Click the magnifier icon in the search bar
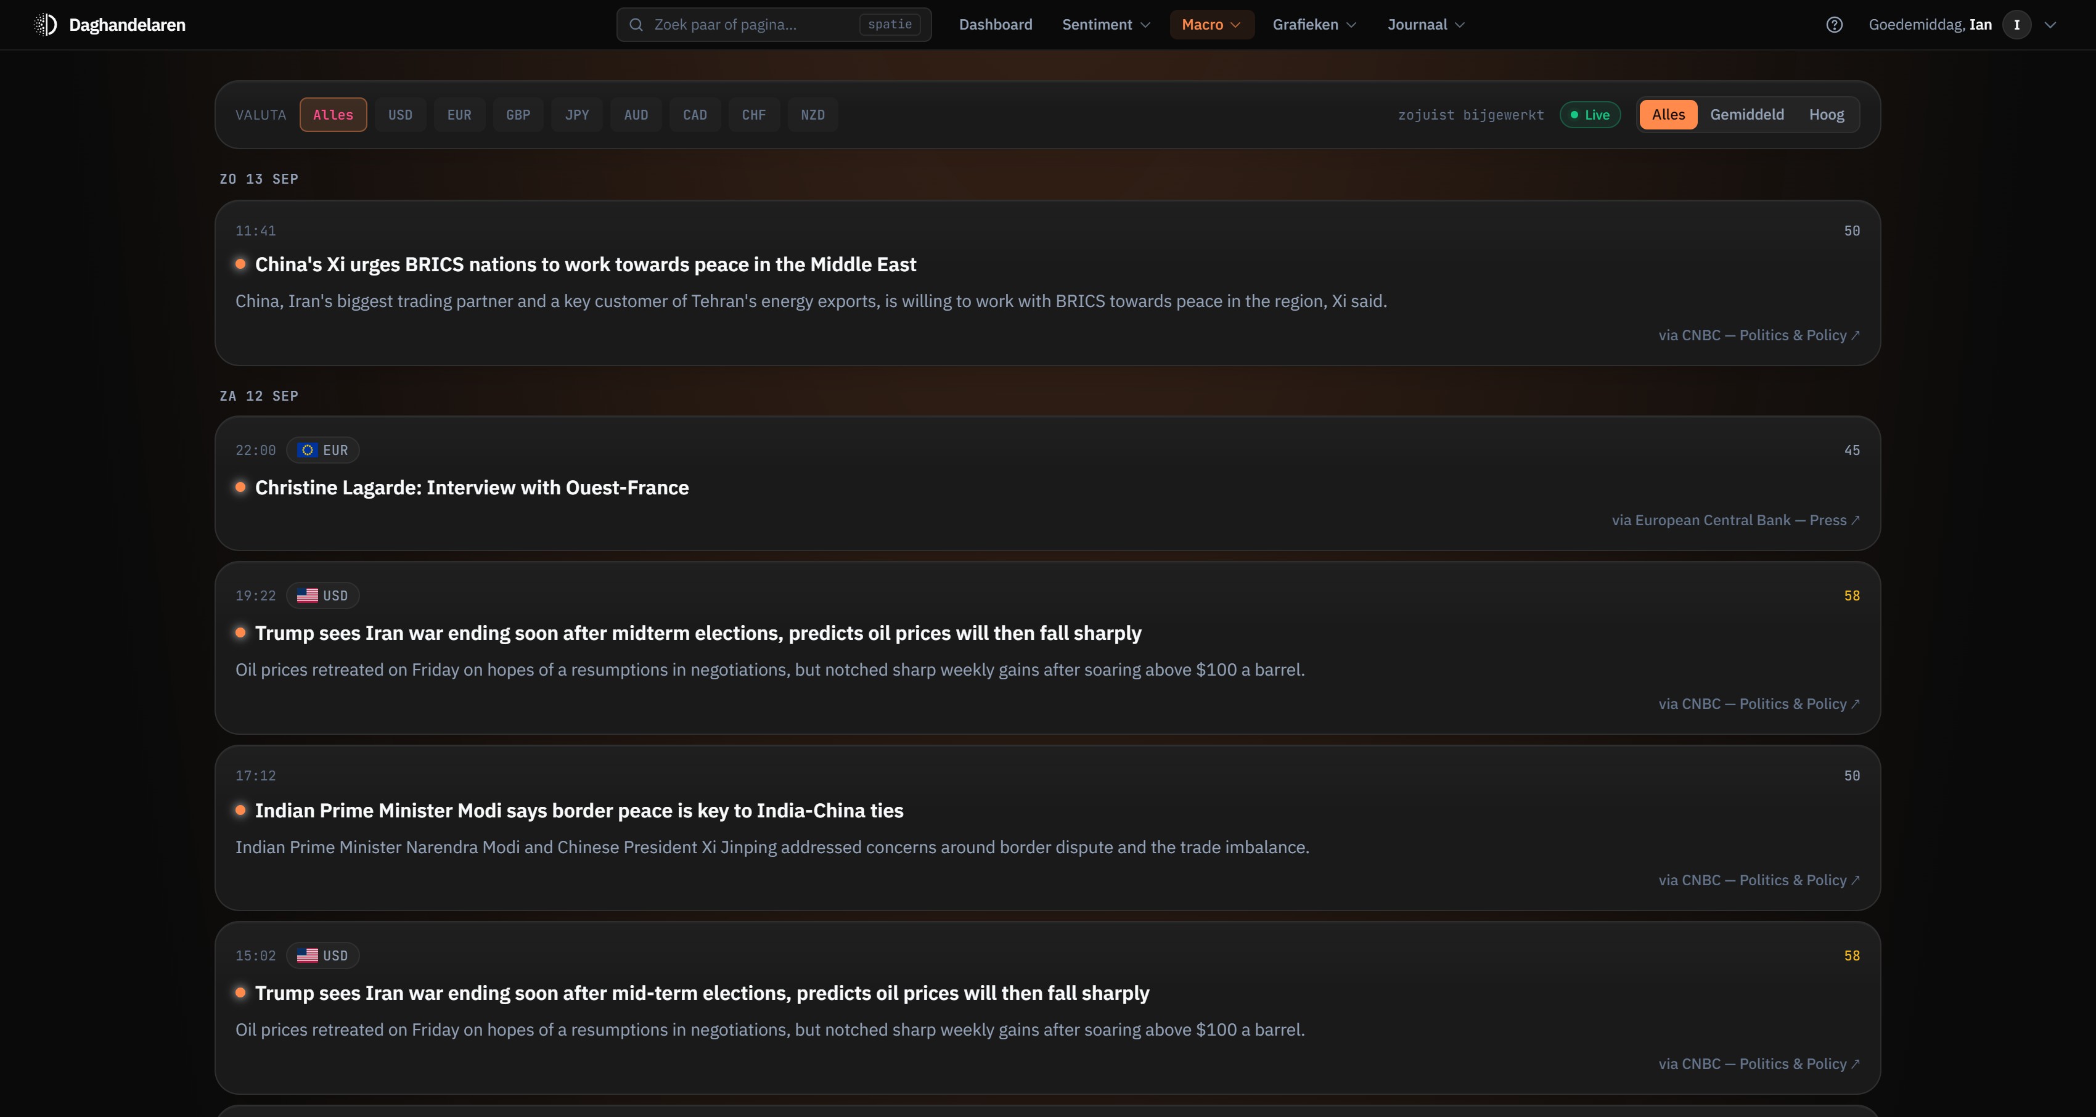Image resolution: width=2096 pixels, height=1117 pixels. pyautogui.click(x=636, y=25)
